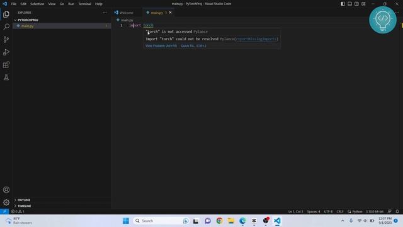Open the Edit menu
This screenshot has height=227, width=403.
pyautogui.click(x=23, y=4)
